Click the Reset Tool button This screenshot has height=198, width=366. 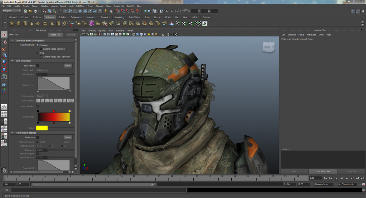pyautogui.click(x=55, y=35)
